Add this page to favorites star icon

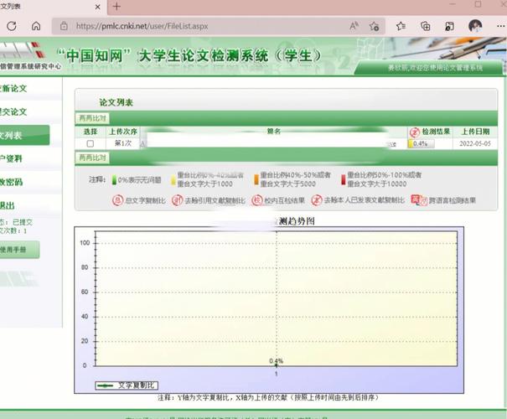pyautogui.click(x=374, y=26)
